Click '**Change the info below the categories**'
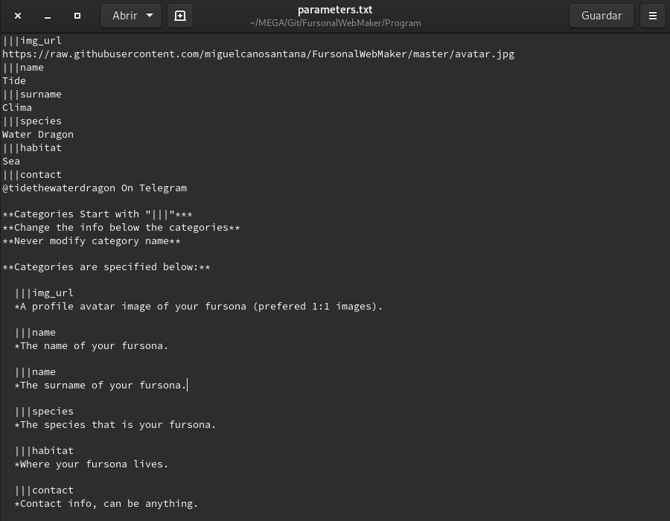 (121, 228)
